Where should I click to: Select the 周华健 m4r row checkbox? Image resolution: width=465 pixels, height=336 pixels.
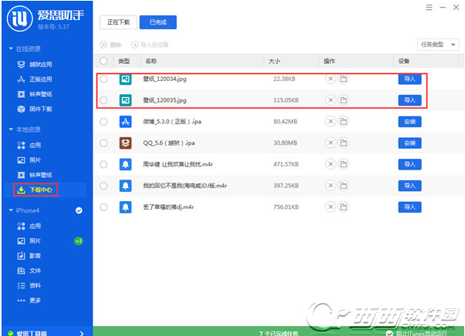(x=103, y=164)
